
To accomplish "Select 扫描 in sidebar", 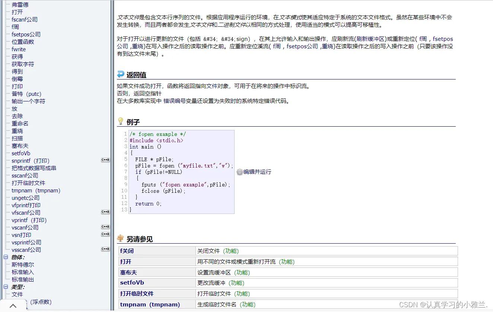I will [x=17, y=138].
